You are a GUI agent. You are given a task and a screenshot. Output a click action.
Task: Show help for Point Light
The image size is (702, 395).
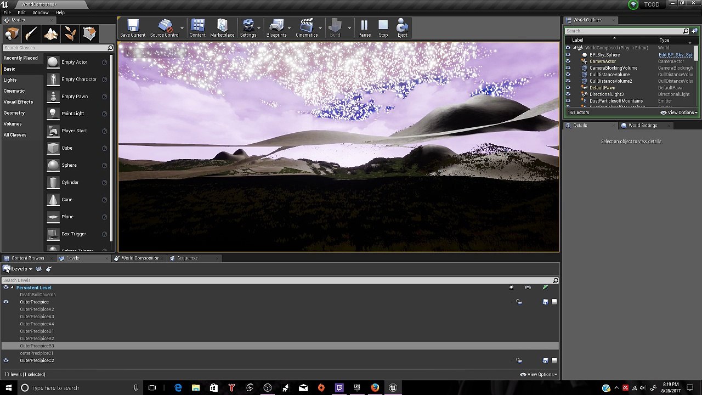click(104, 114)
